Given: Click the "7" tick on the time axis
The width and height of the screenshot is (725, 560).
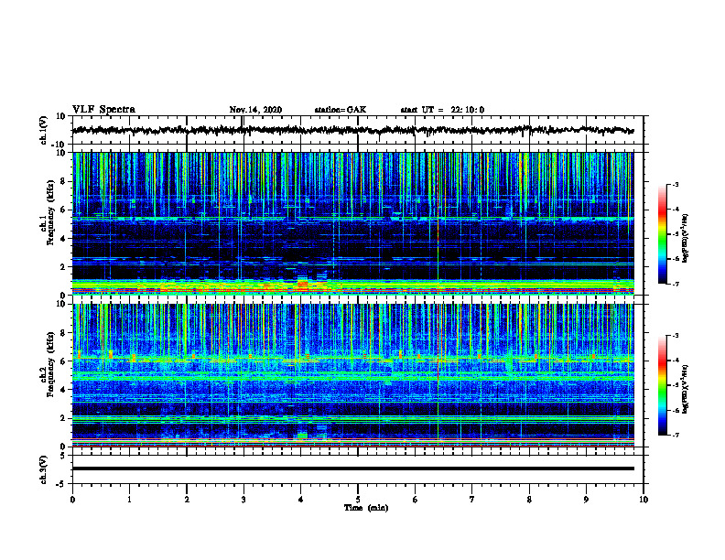Looking at the screenshot, I should click(x=472, y=500).
